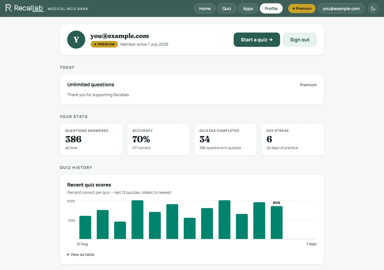This screenshot has width=384, height=270.
Task: Click the bar labeled 85% in the chart
Action: click(x=277, y=222)
